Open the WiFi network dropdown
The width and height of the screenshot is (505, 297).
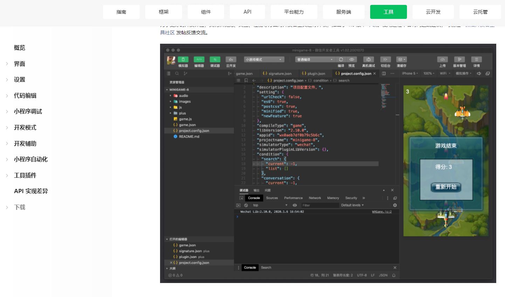pyautogui.click(x=445, y=73)
